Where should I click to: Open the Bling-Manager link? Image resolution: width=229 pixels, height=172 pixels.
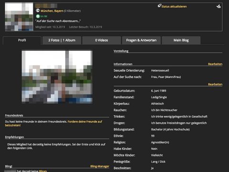(100, 166)
